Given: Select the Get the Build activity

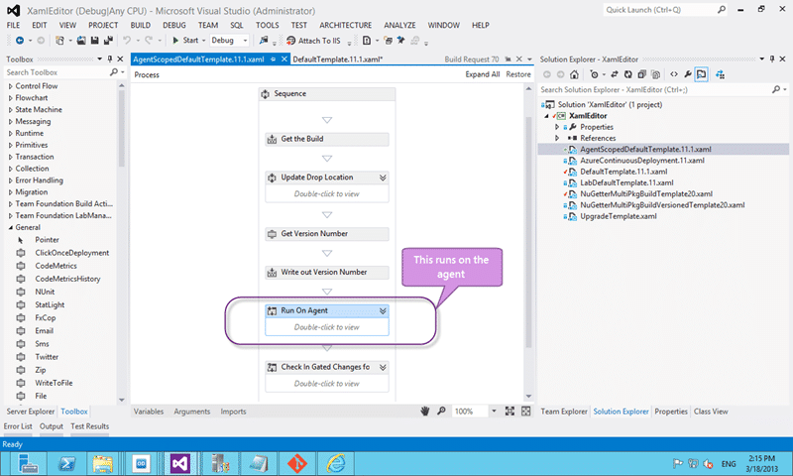Looking at the screenshot, I should coord(327,139).
